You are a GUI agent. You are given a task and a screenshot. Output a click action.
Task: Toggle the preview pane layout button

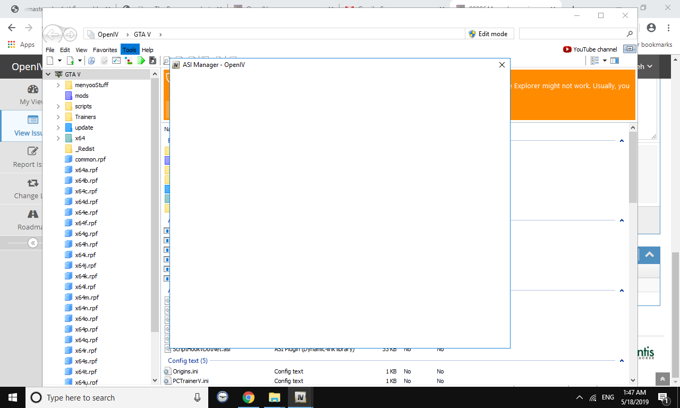[x=615, y=61]
